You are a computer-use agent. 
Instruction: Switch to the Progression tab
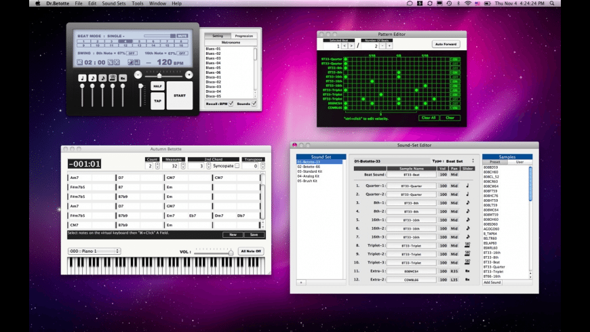[243, 36]
